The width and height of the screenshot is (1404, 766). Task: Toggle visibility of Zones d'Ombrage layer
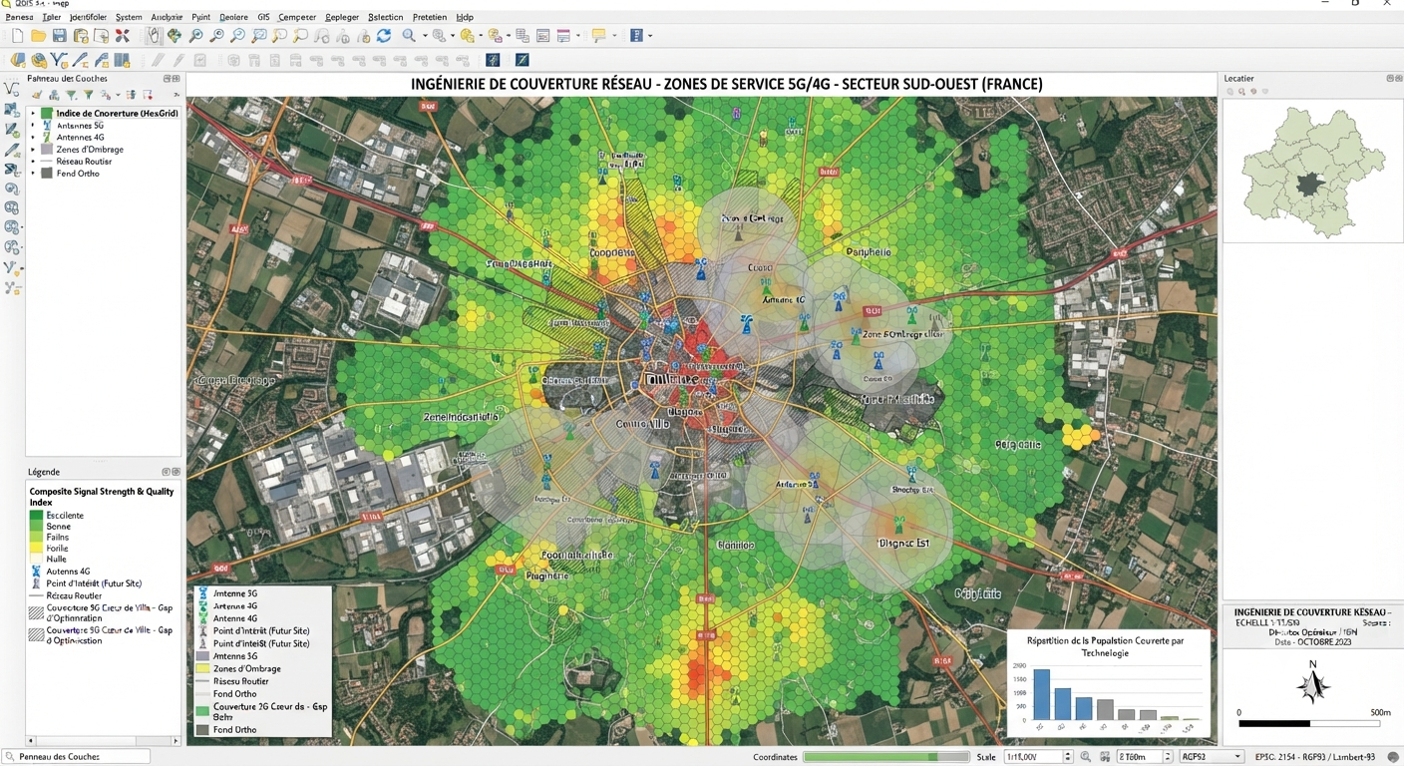pyautogui.click(x=47, y=150)
